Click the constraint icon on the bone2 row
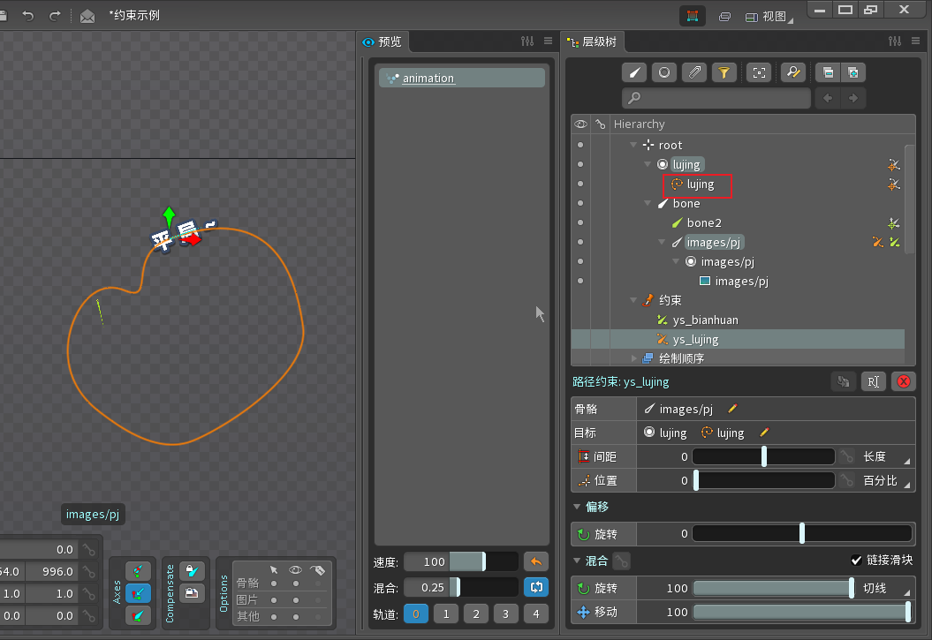 (x=893, y=223)
